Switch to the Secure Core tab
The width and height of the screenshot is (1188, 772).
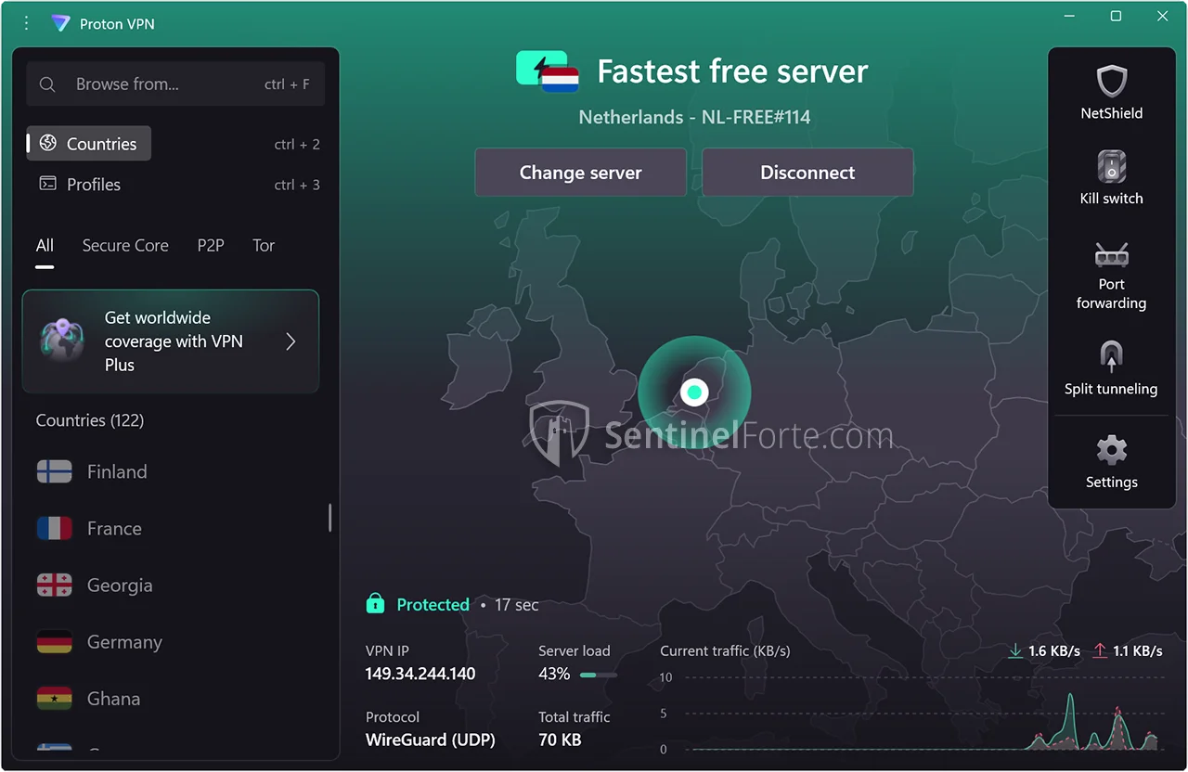[125, 246]
